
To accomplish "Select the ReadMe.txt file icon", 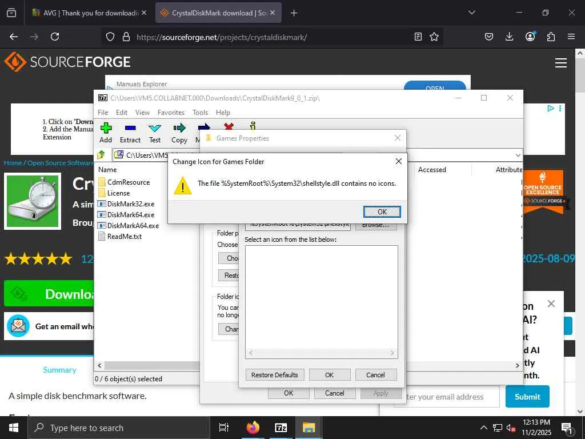I will 102,236.
